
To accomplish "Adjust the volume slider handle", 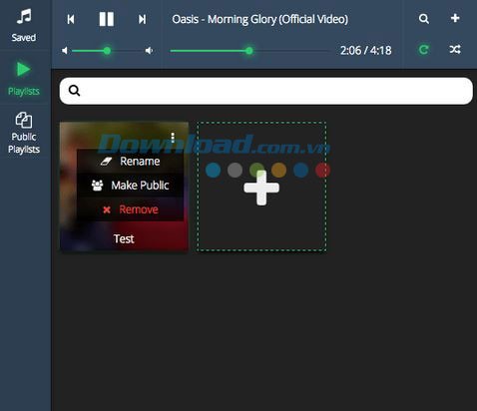I will (x=107, y=51).
